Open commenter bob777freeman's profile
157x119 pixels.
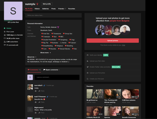point(40,97)
